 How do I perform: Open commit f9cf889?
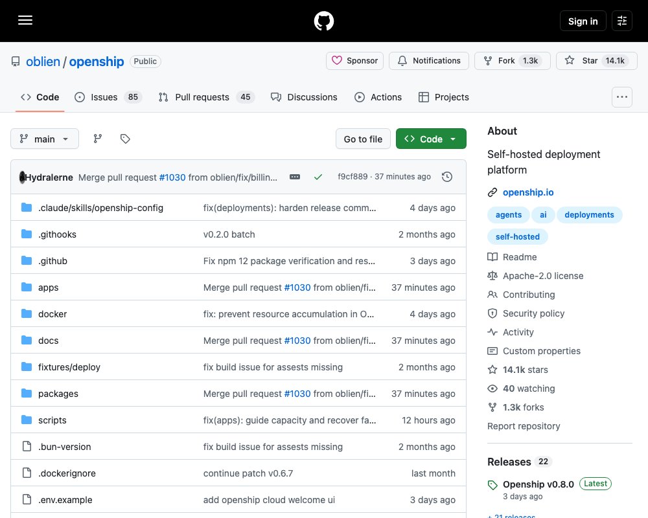[353, 176]
